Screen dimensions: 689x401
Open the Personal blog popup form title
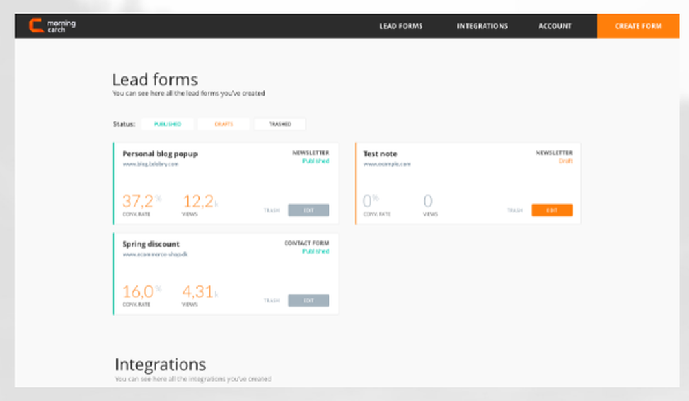coord(160,154)
